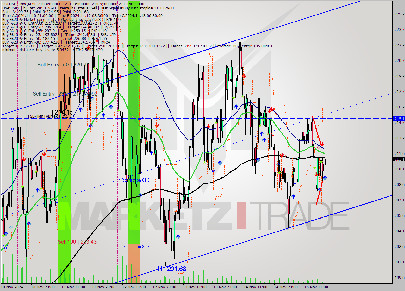Click the 201.1 price axis value

(399, 262)
